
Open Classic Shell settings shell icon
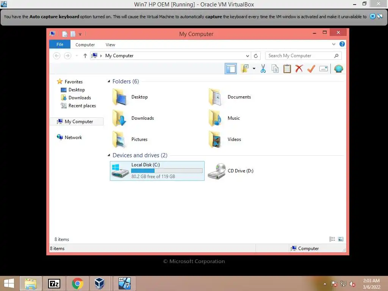[x=338, y=69]
